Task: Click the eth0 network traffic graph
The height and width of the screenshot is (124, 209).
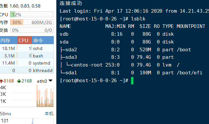Action: [32, 96]
